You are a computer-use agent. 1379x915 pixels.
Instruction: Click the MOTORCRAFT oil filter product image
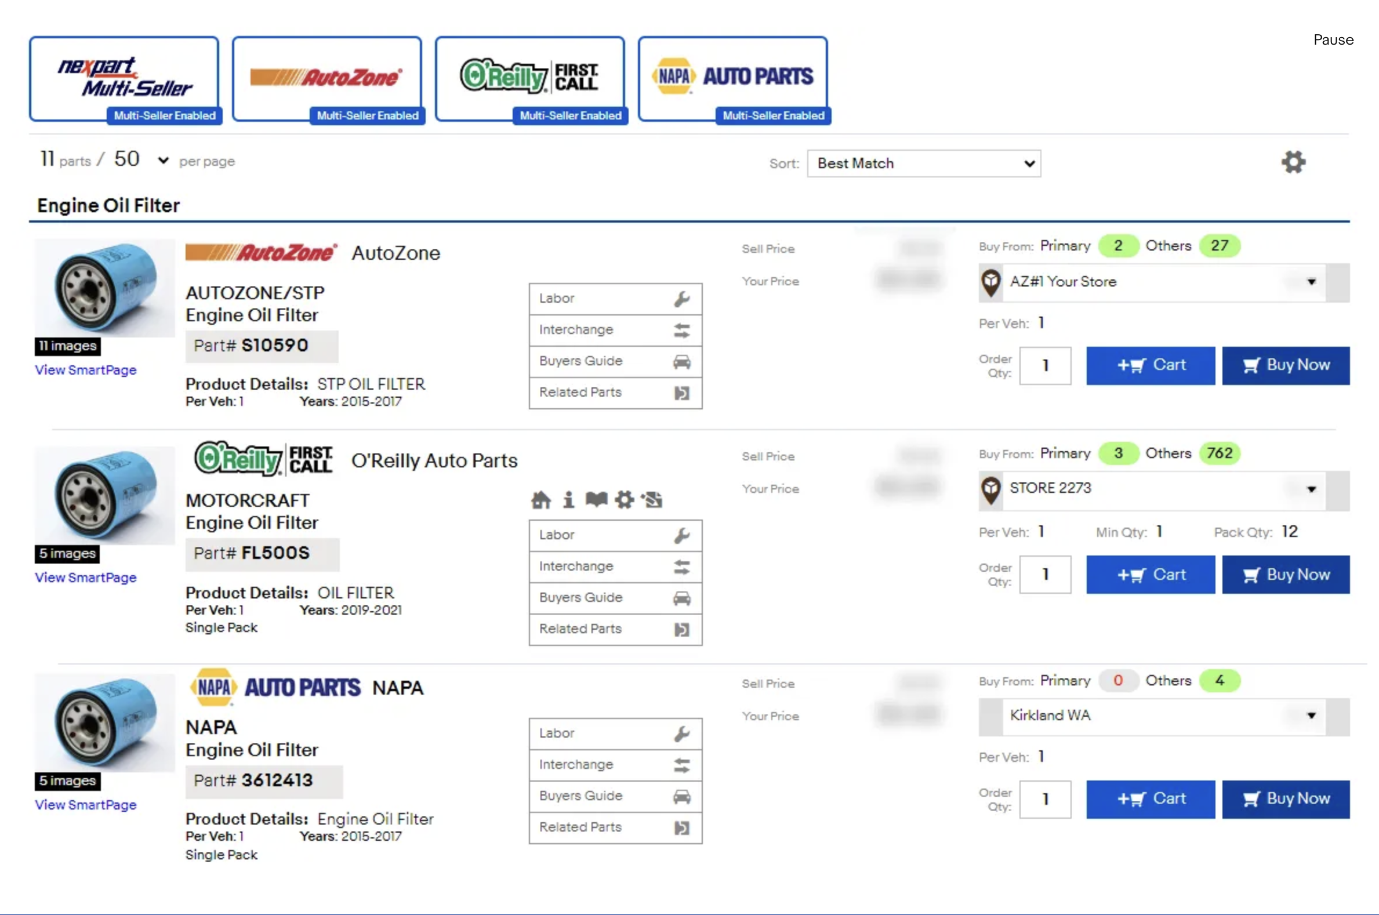(105, 495)
